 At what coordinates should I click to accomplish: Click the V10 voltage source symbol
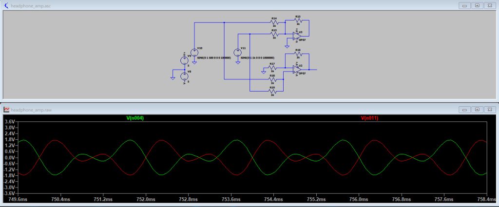coord(194,52)
